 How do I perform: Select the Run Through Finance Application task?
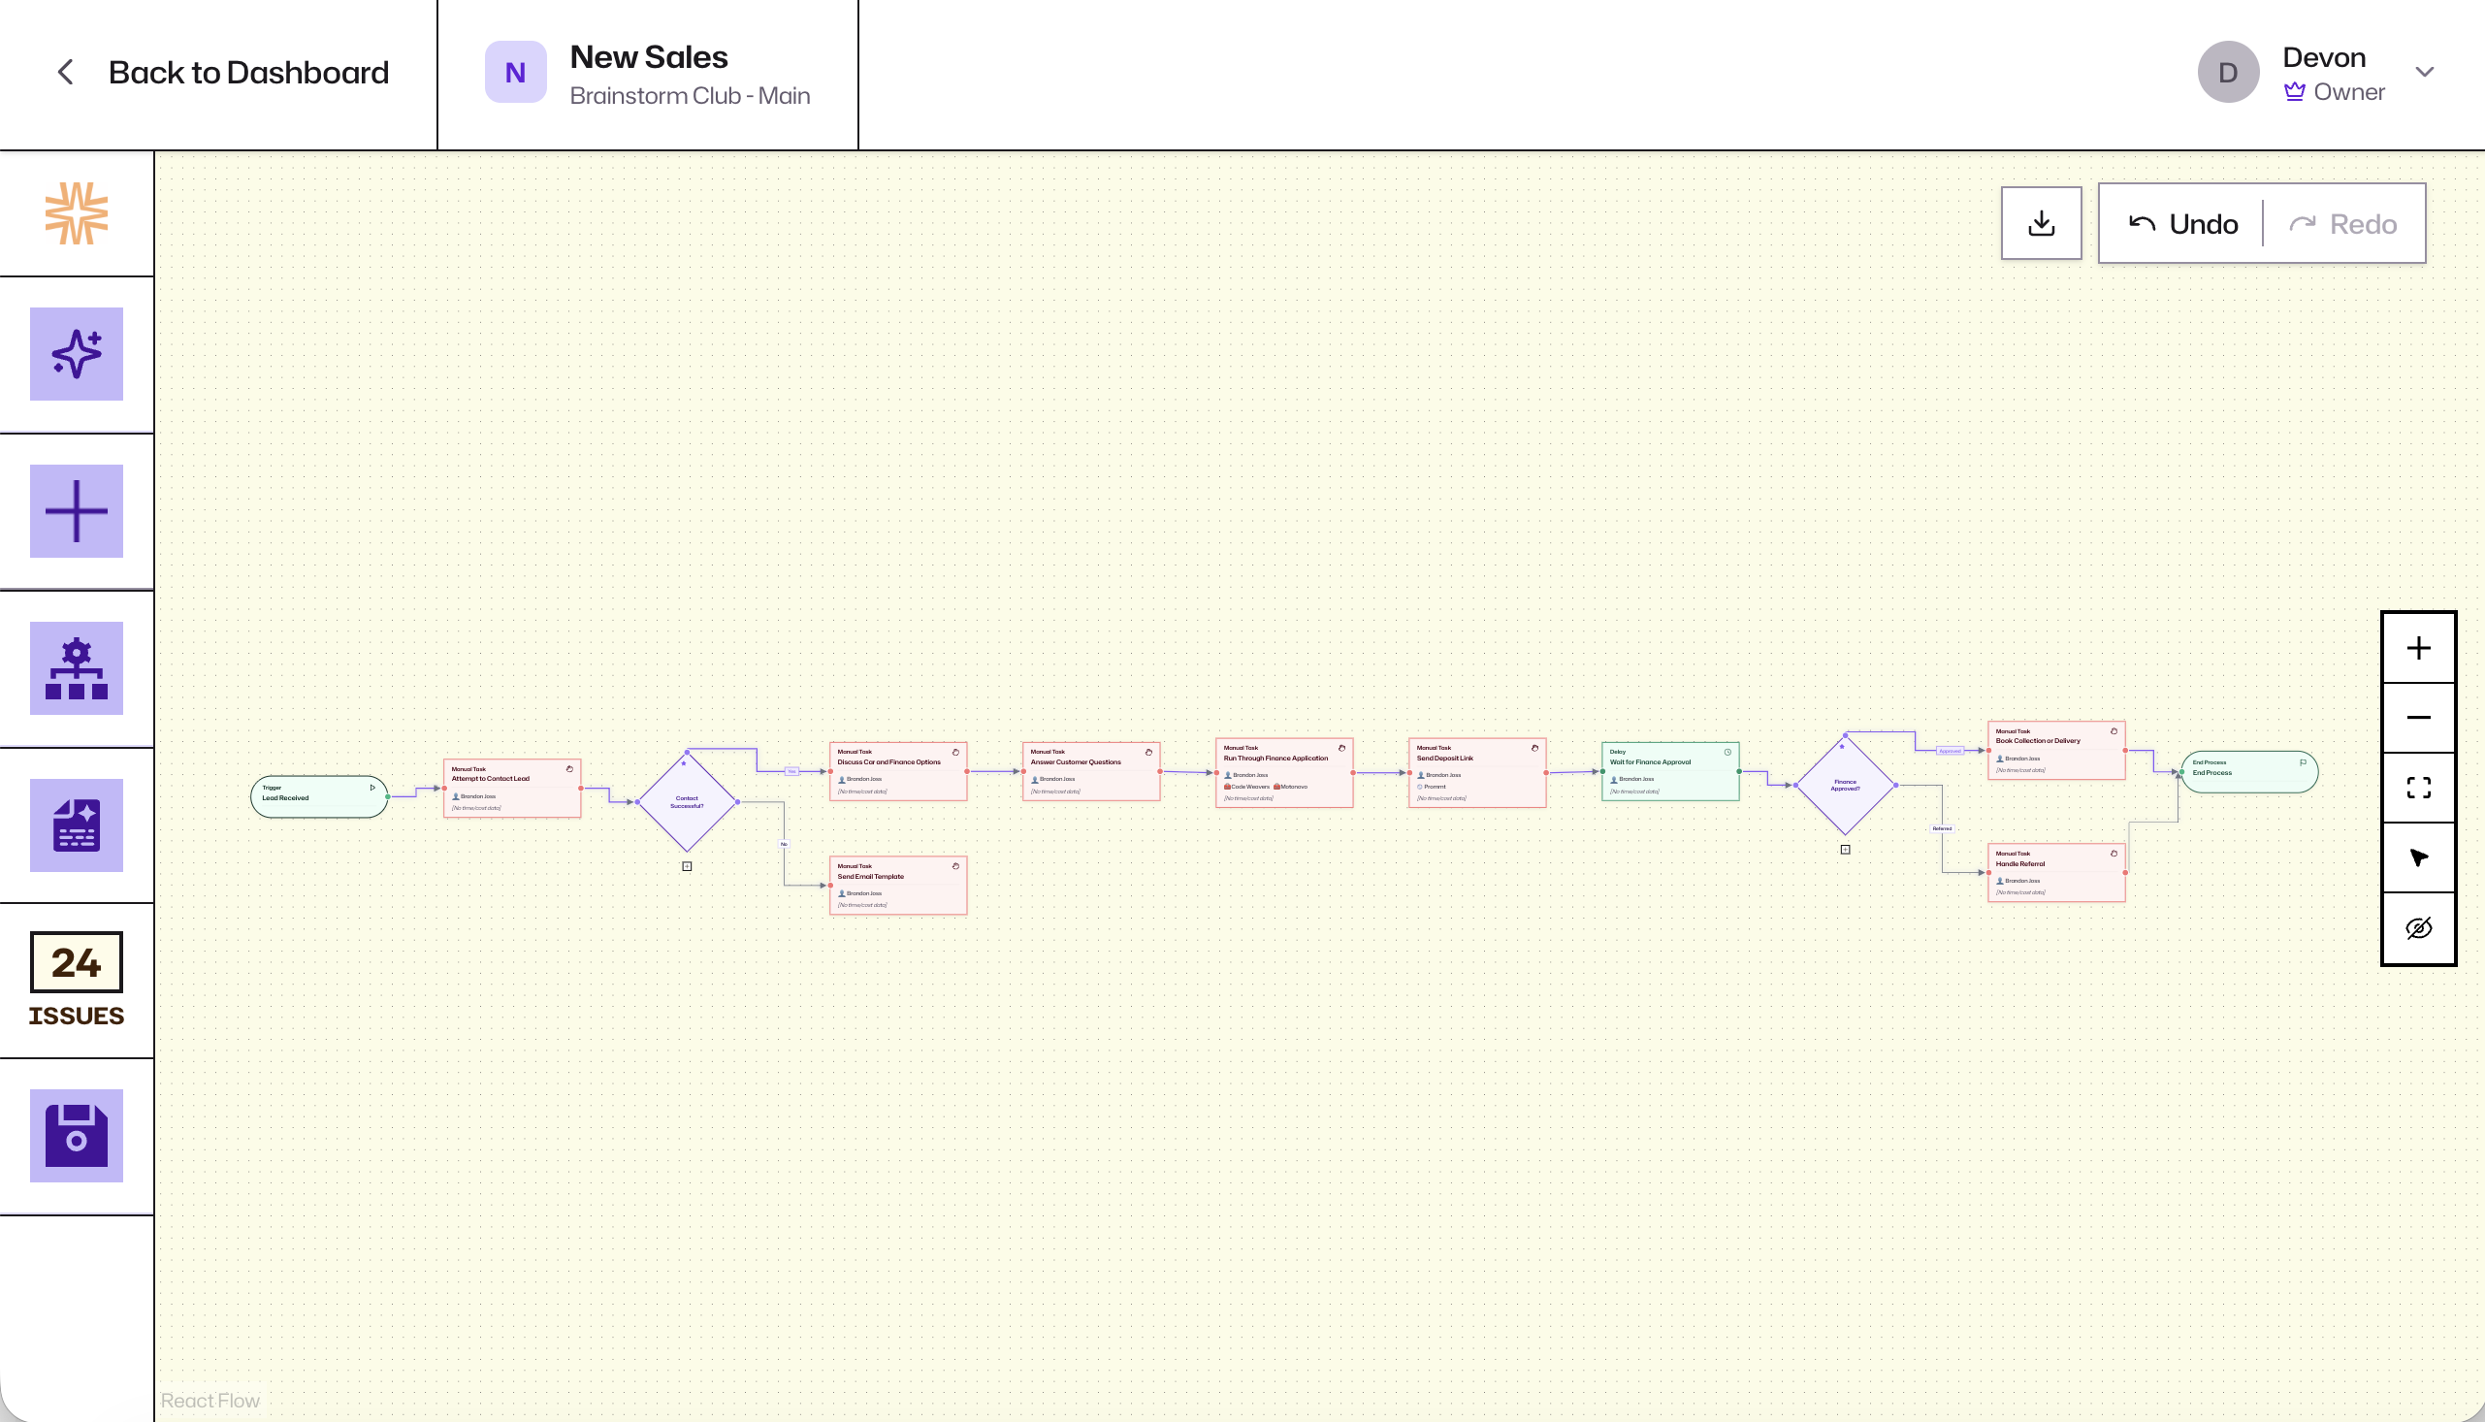(1285, 772)
